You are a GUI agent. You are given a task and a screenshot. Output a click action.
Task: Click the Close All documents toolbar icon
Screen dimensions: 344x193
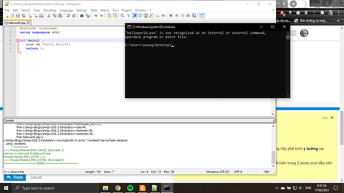[x=35, y=16]
